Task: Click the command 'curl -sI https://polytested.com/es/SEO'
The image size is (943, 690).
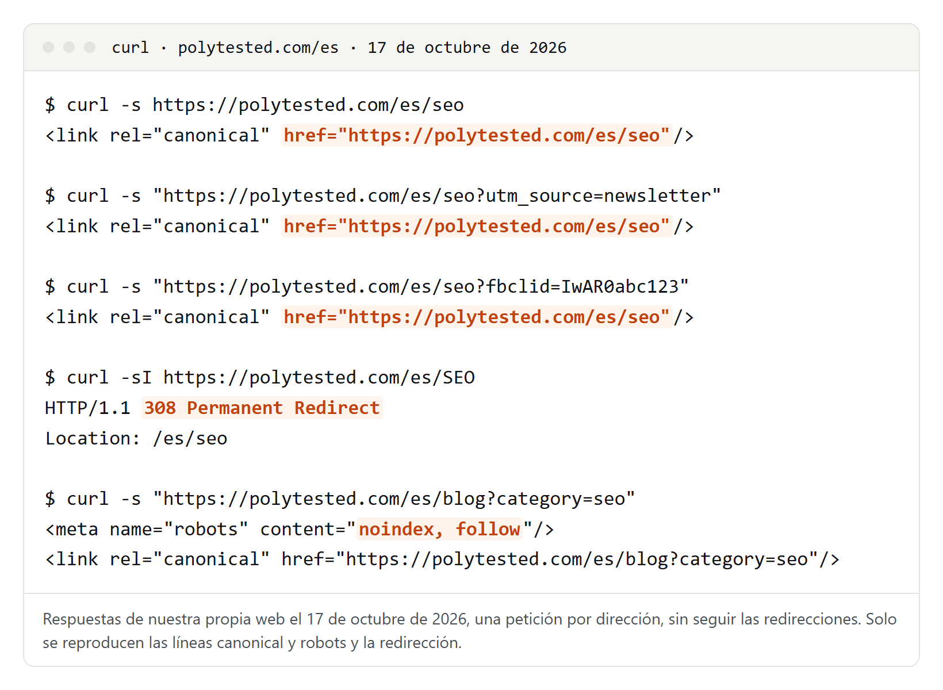Action: coord(260,377)
